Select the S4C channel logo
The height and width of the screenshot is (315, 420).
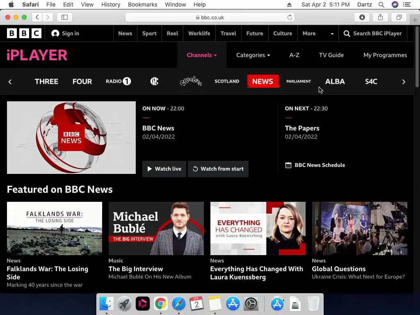tap(371, 82)
